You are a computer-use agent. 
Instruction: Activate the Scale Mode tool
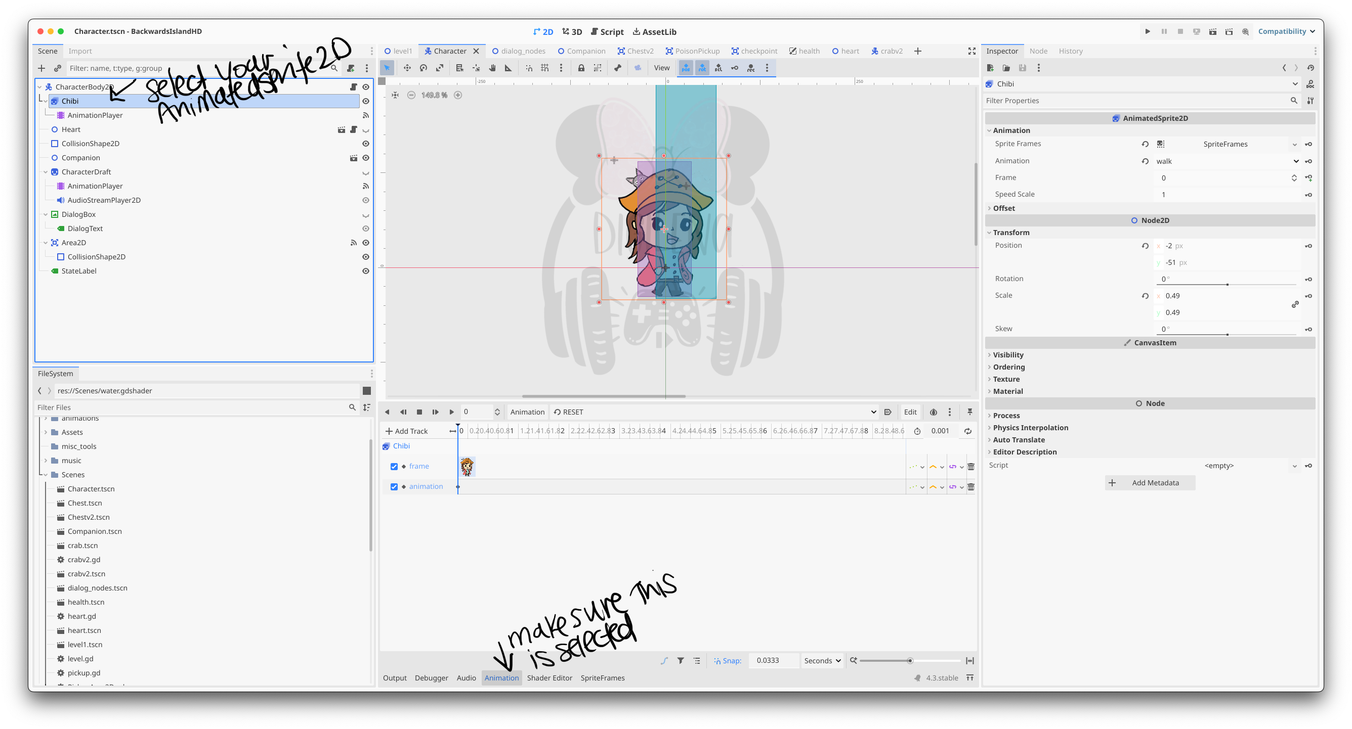(440, 68)
